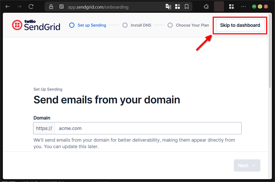
Task: Click the Next button
Action: (x=247, y=165)
